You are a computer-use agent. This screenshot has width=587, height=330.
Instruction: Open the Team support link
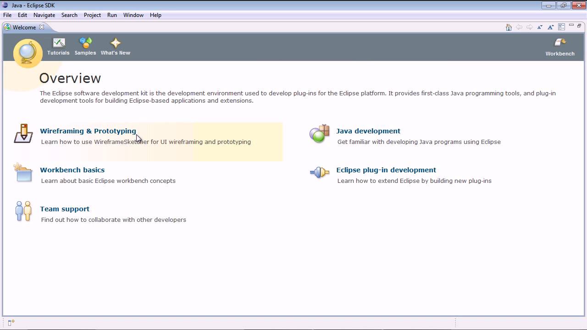[x=65, y=209]
